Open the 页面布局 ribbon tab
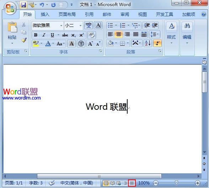Viewport: 209px width, 188px height. 67,14
